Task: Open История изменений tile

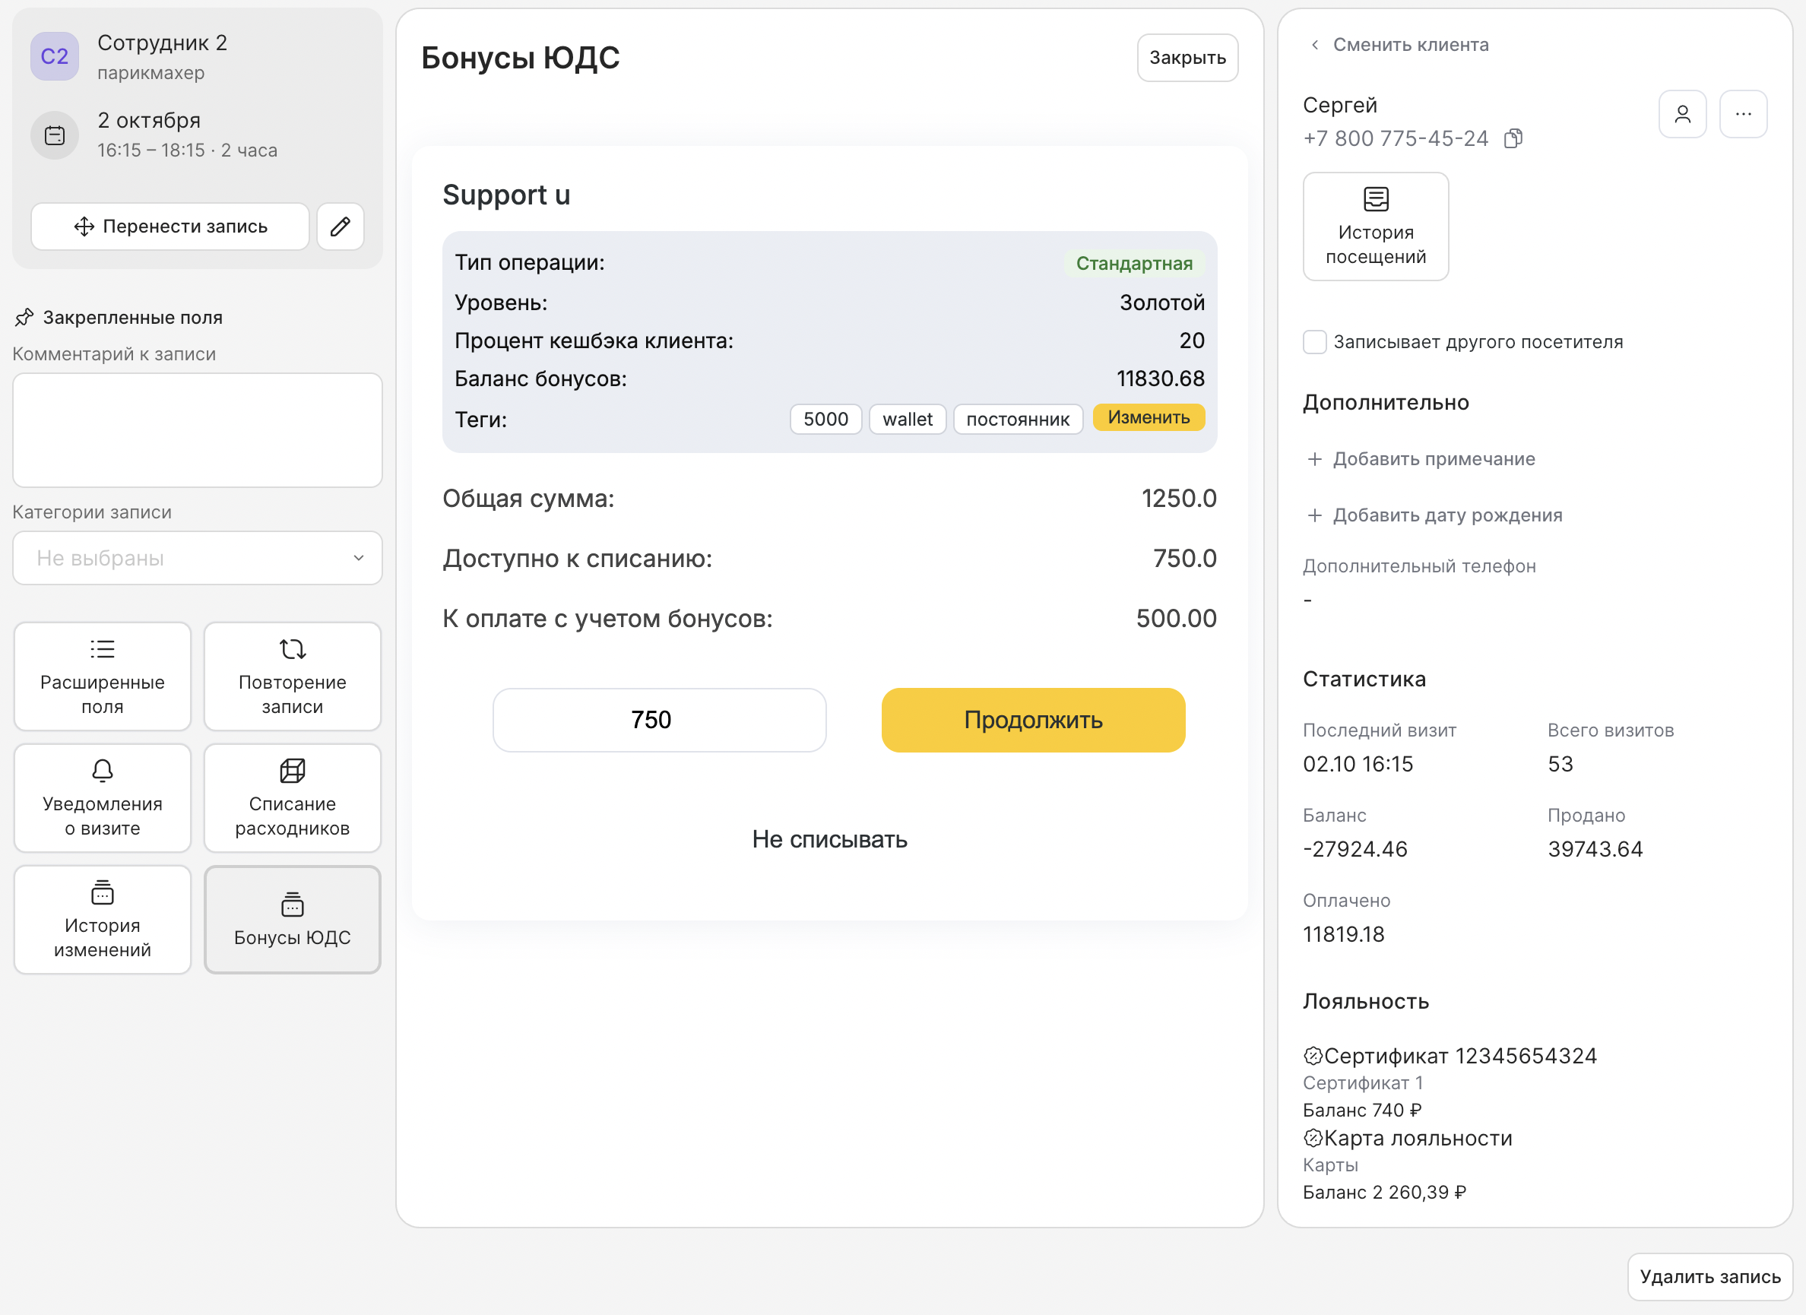Action: click(102, 920)
